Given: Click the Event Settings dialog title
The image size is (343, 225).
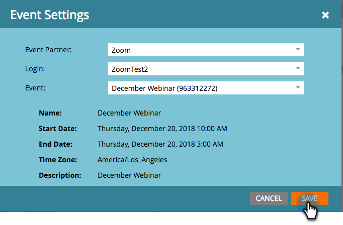Looking at the screenshot, I should coord(50,15).
